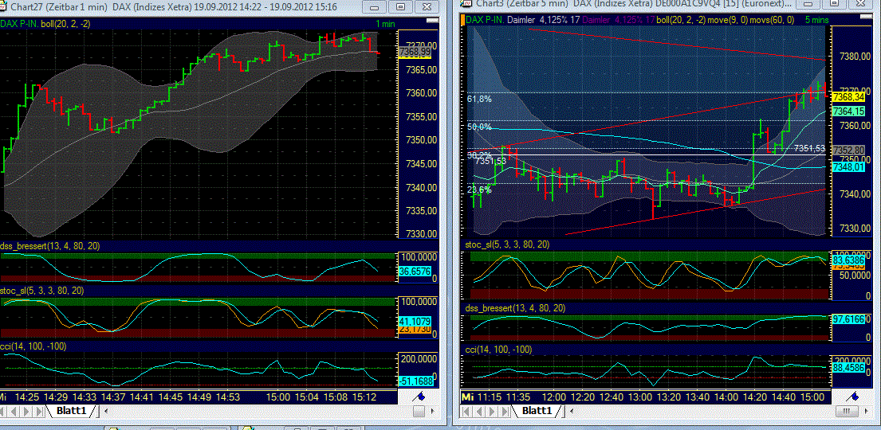
Task: Click the 50,0% Fibonacci level label
Action: coord(479,127)
